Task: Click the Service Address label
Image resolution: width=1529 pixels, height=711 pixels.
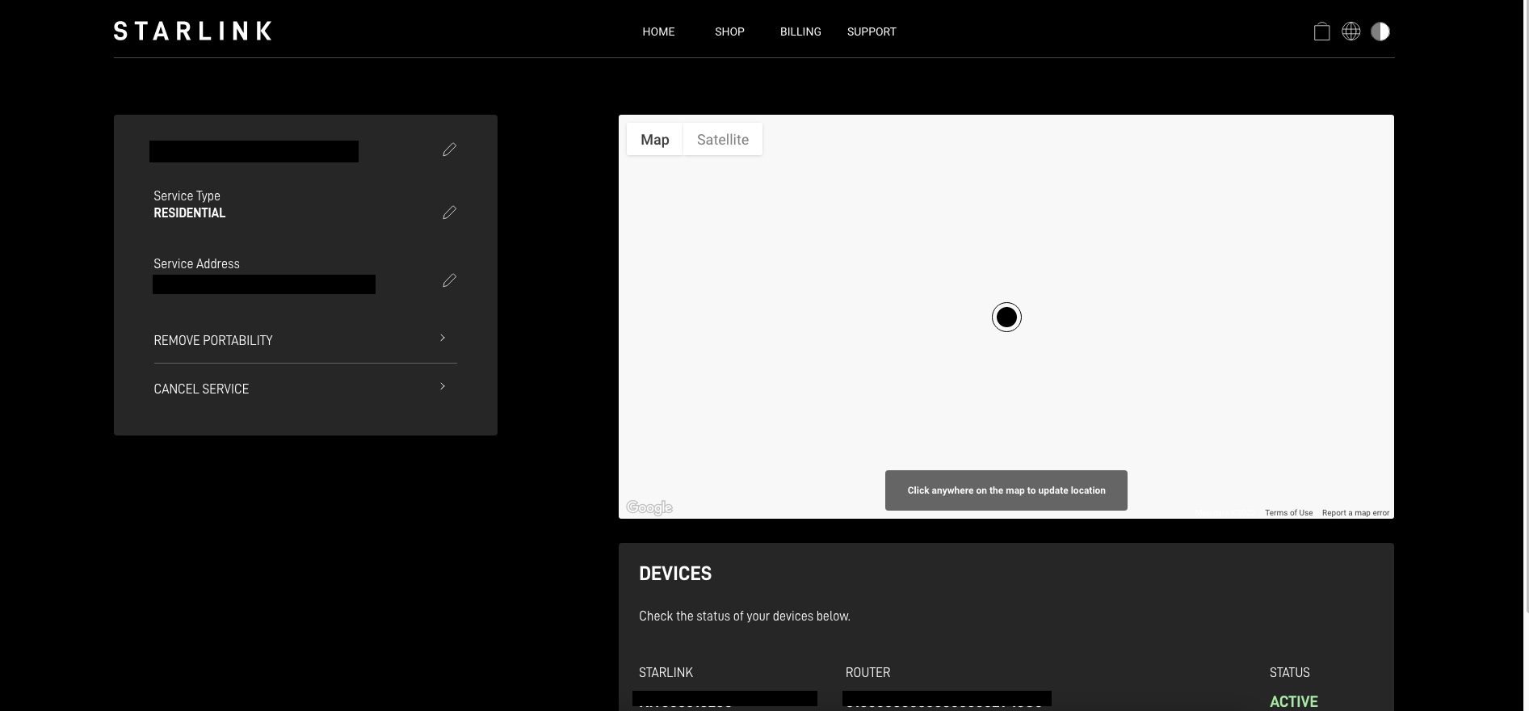Action: point(196,264)
